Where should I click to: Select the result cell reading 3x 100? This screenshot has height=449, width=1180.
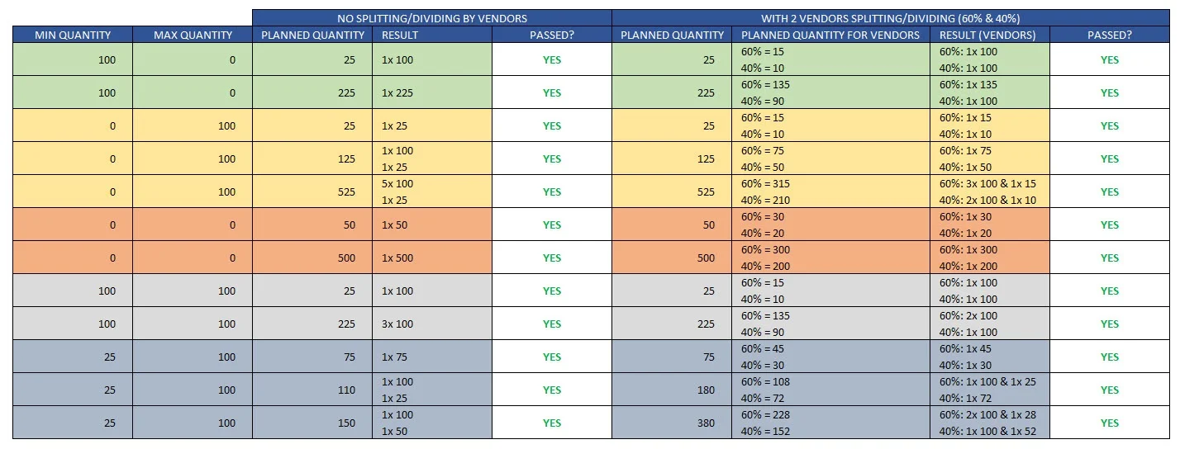click(434, 324)
